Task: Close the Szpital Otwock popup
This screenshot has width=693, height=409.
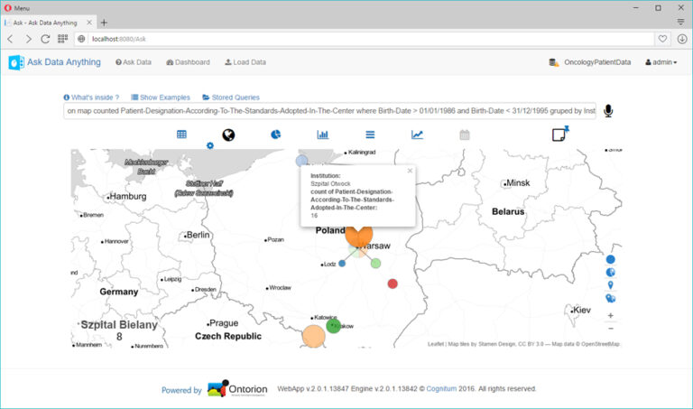Action: (410, 170)
